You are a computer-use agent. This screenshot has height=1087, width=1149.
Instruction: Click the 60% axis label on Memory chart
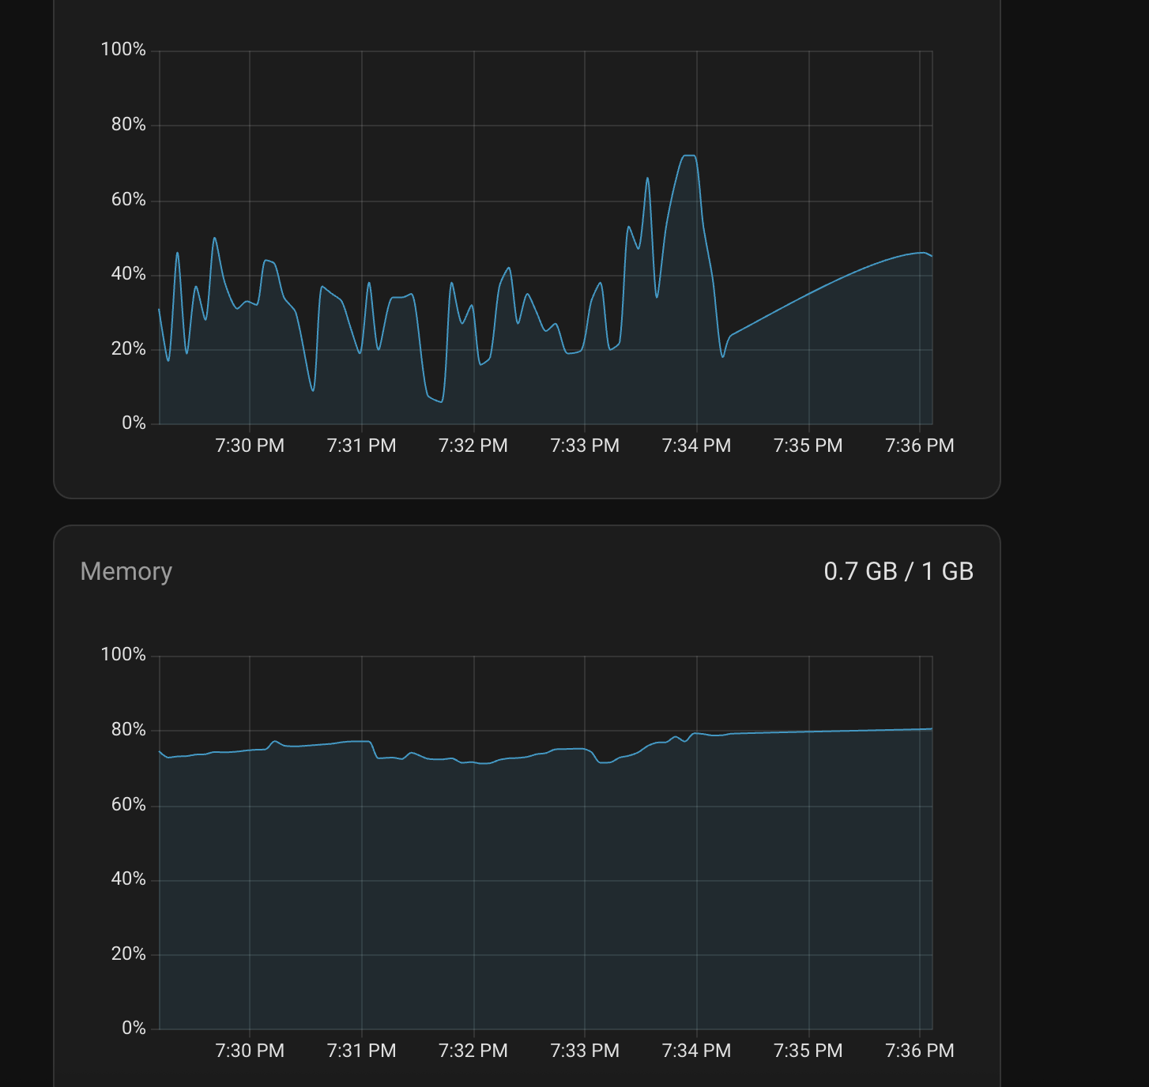129,804
